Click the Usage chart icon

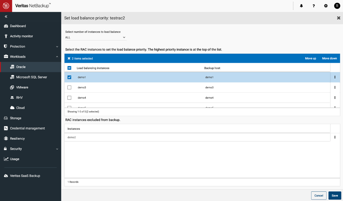6,159
